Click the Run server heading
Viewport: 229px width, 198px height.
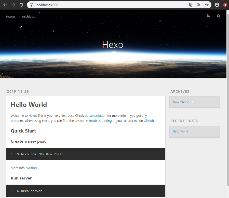coord(21,178)
